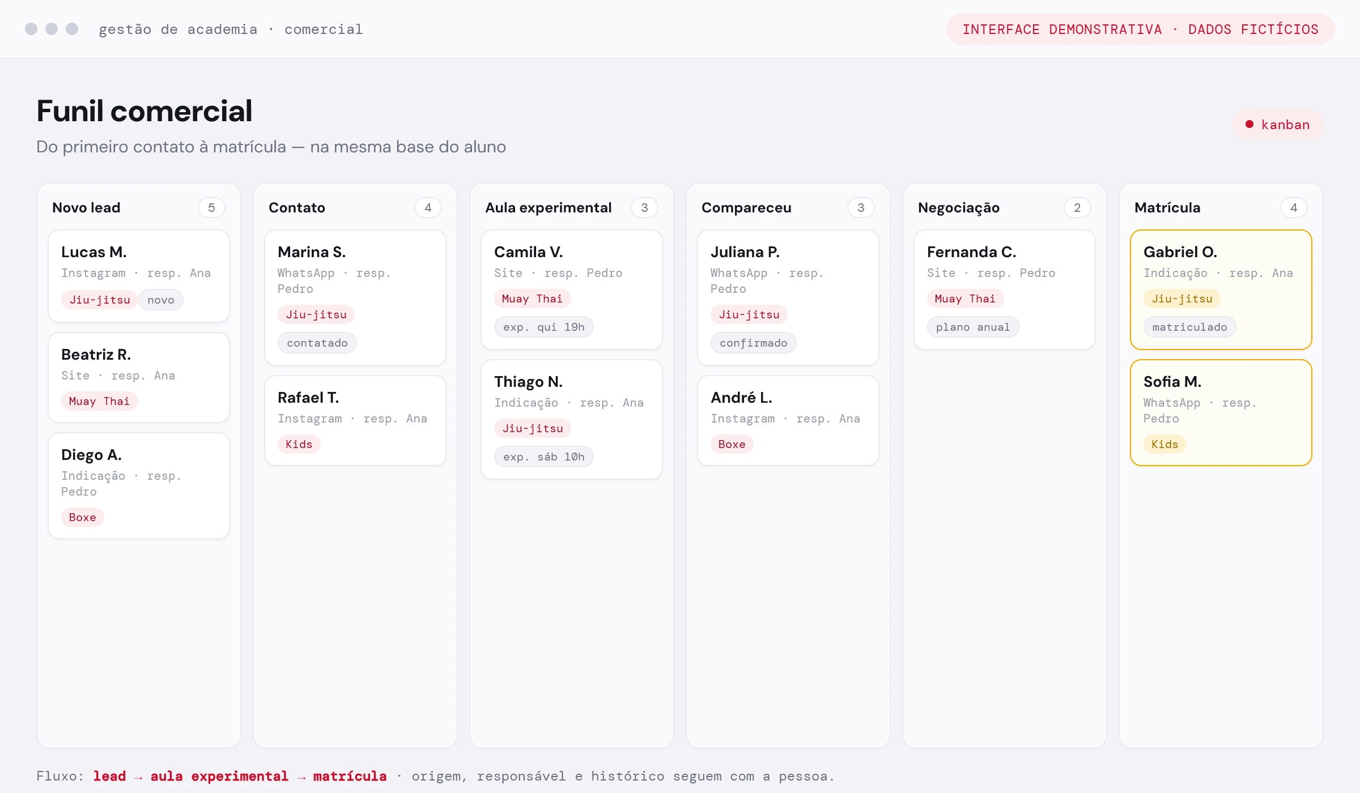Click the Novo lead count badge

pyautogui.click(x=211, y=208)
